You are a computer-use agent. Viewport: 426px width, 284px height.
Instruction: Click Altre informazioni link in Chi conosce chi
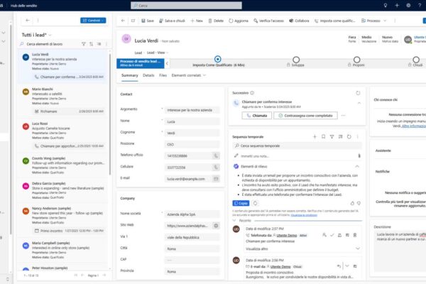[414, 126]
